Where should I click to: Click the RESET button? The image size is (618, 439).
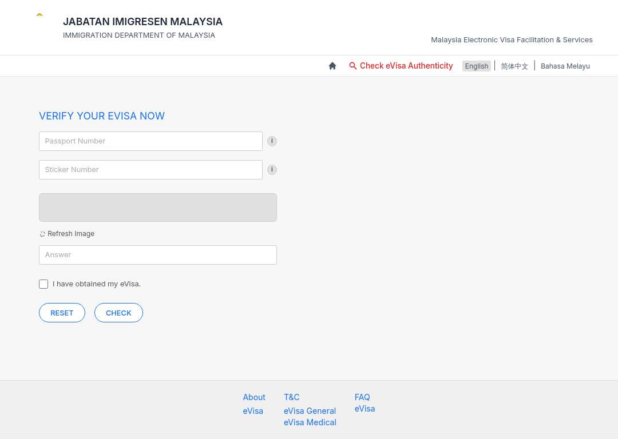point(62,313)
